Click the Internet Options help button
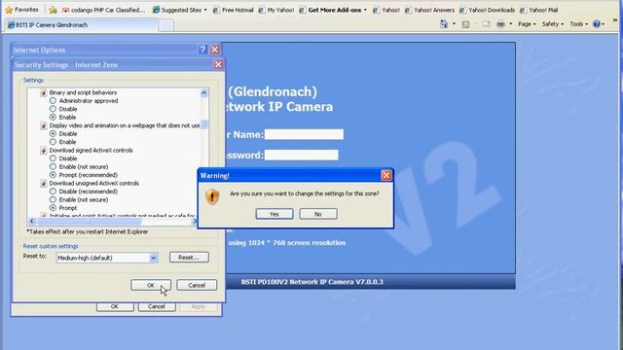The image size is (623, 350). (x=202, y=50)
